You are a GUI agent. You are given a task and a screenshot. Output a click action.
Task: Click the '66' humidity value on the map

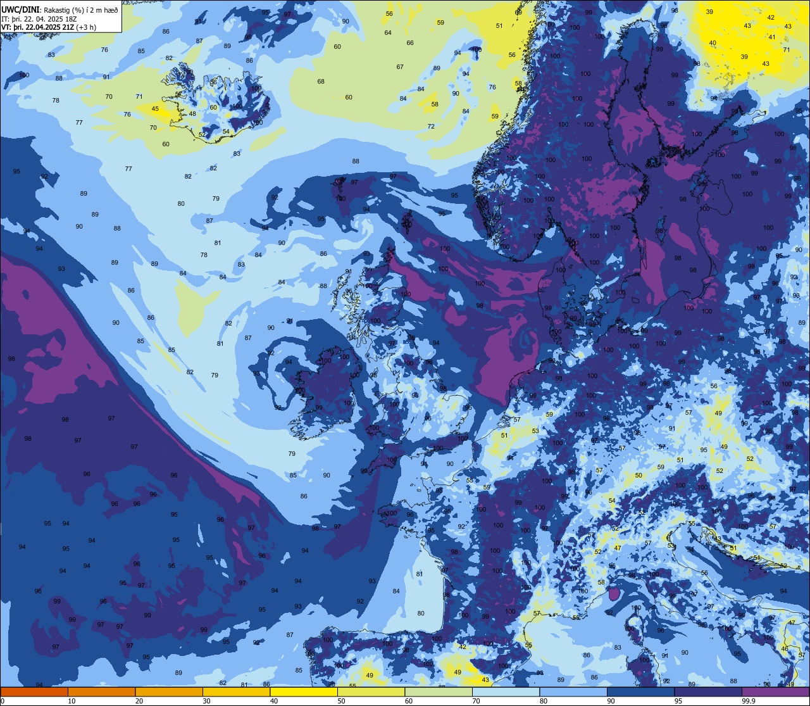[x=410, y=42]
